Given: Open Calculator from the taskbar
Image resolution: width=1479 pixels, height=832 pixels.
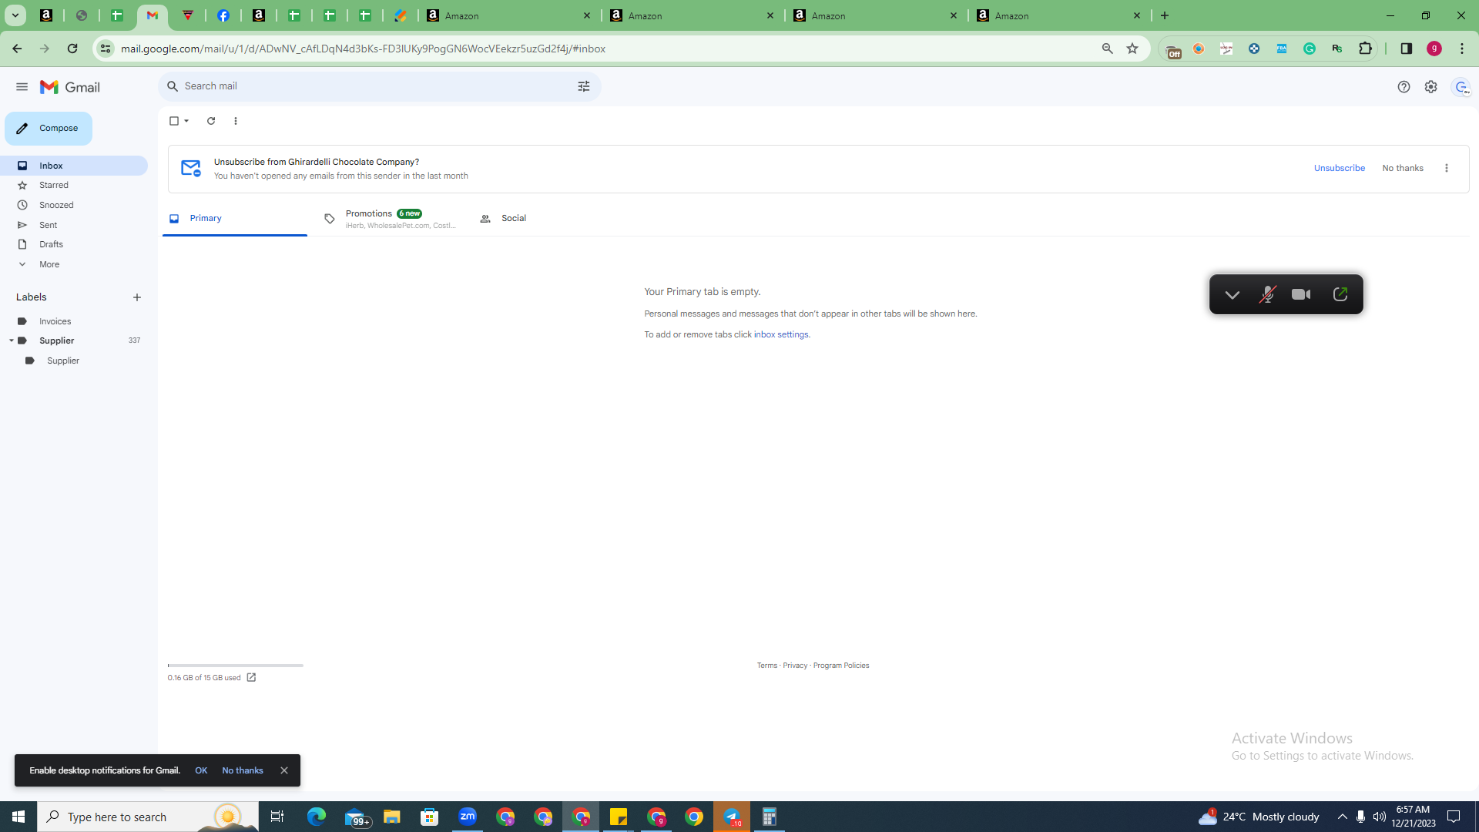Looking at the screenshot, I should pos(769,817).
